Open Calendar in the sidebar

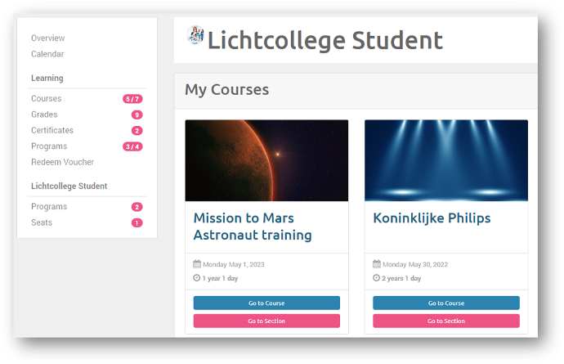[x=47, y=54]
